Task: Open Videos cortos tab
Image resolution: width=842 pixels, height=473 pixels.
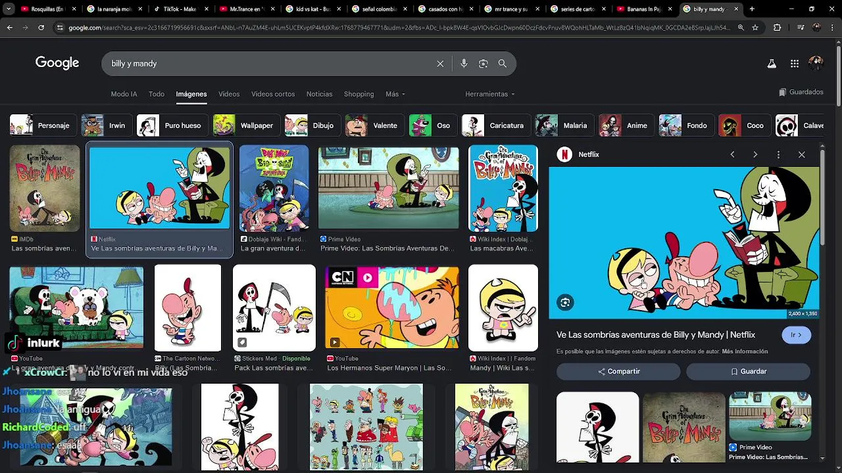Action: point(273,94)
